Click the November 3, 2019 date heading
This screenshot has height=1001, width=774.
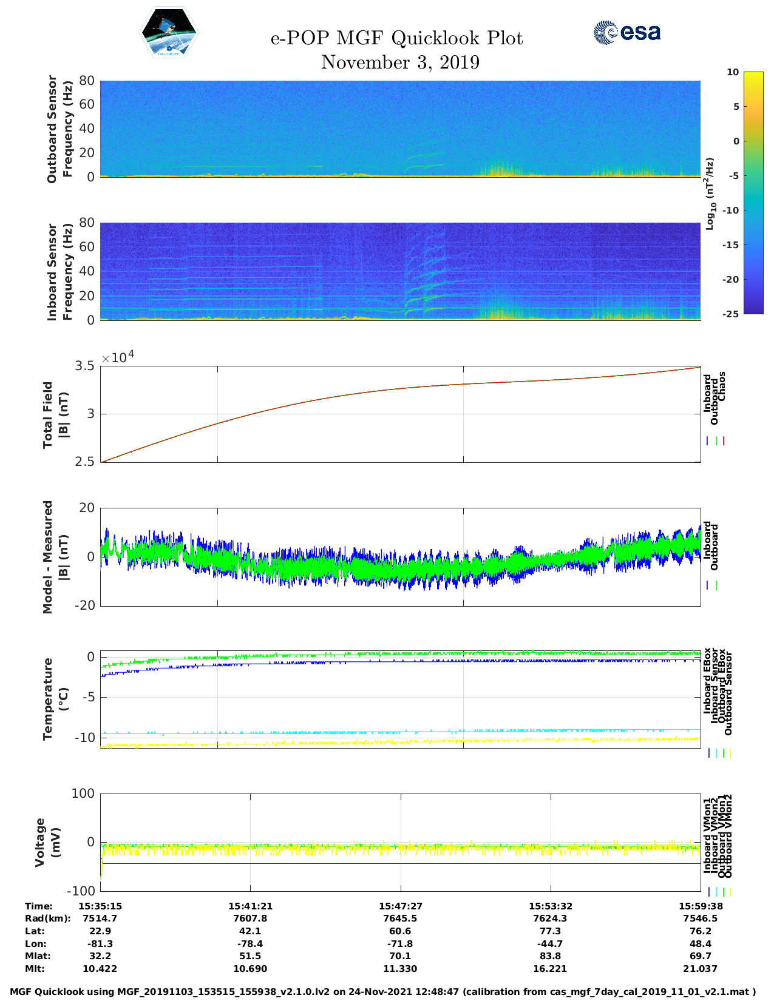400,62
